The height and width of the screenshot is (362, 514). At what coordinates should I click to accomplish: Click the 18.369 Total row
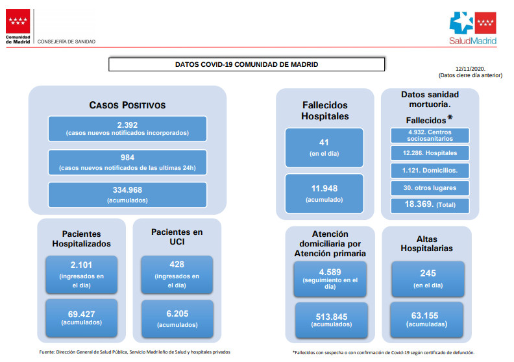pos(430,206)
